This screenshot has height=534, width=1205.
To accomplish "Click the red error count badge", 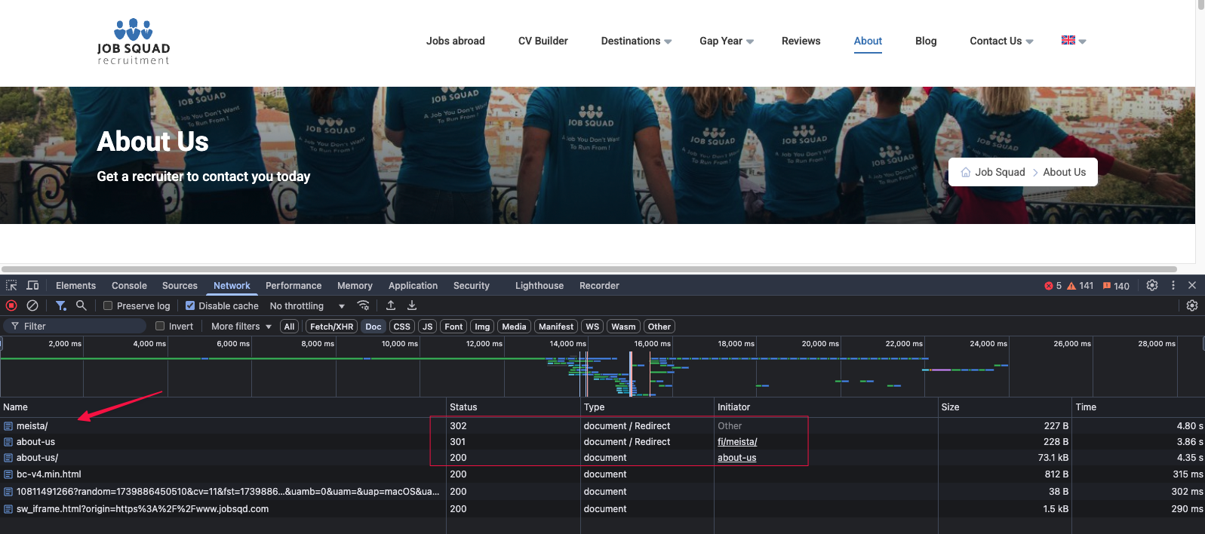I will 1053,286.
